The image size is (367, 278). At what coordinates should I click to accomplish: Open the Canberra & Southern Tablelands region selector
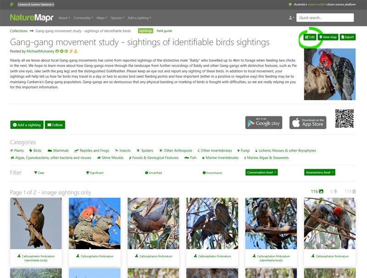pyautogui.click(x=36, y=5)
